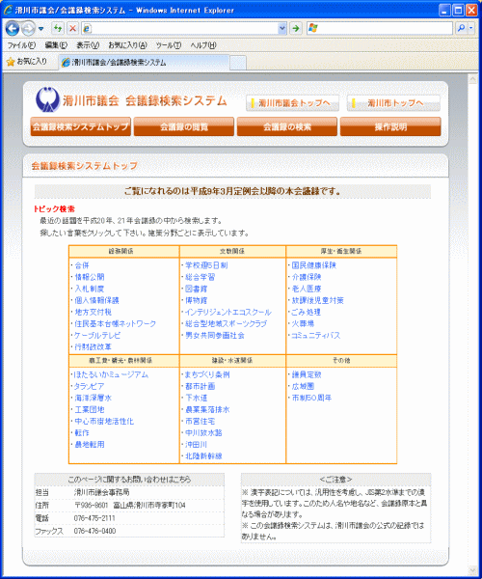The height and width of the screenshot is (579, 482).
Task: Open the 海洋深層水 topic link
Action: [93, 398]
